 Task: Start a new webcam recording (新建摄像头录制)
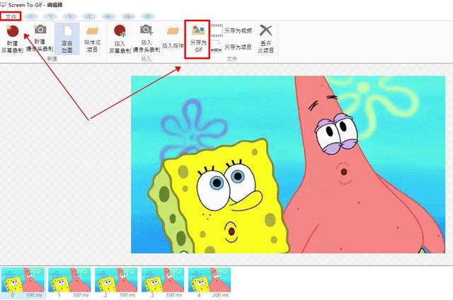[40, 38]
